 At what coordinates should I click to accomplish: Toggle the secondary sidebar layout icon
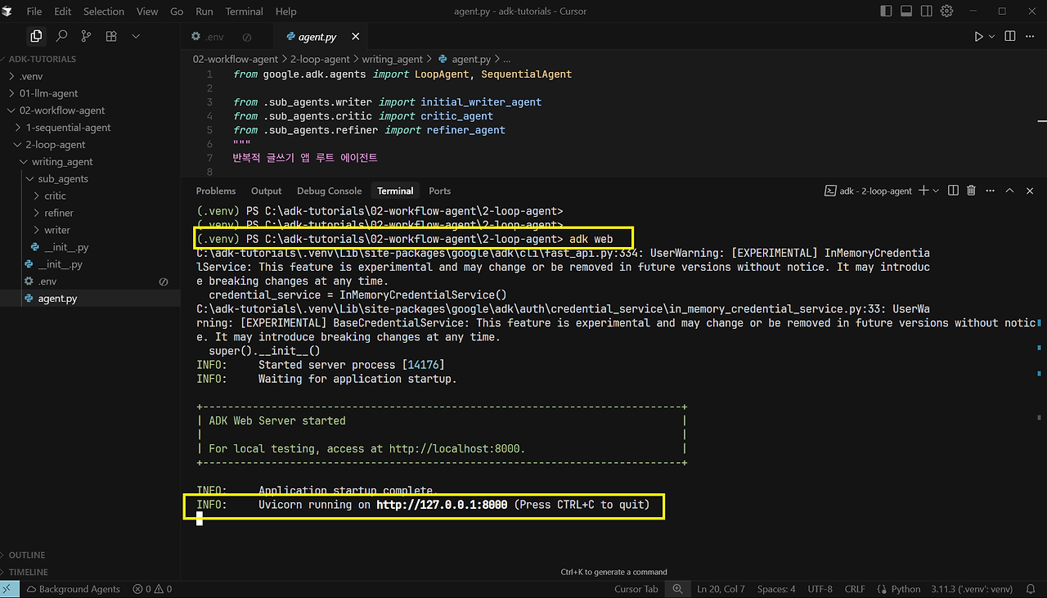tap(927, 11)
